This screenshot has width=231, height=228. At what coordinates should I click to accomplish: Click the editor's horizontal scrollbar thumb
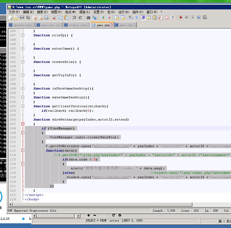click(x=102, y=204)
